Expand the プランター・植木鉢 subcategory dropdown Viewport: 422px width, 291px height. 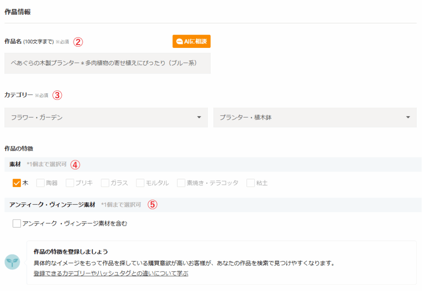pos(315,118)
